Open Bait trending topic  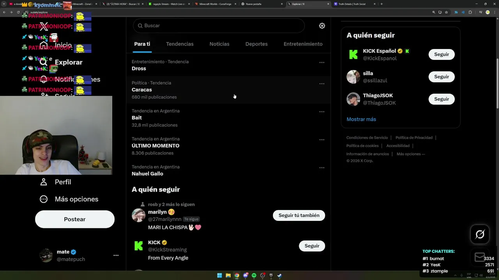coord(228,118)
